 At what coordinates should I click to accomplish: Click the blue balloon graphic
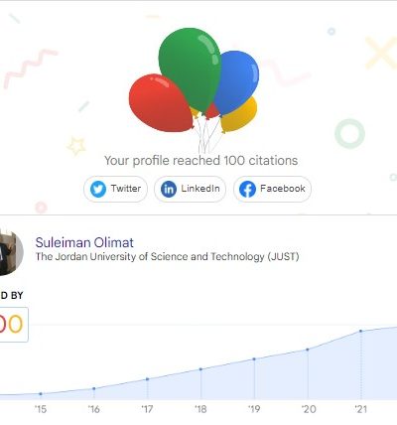click(239, 81)
